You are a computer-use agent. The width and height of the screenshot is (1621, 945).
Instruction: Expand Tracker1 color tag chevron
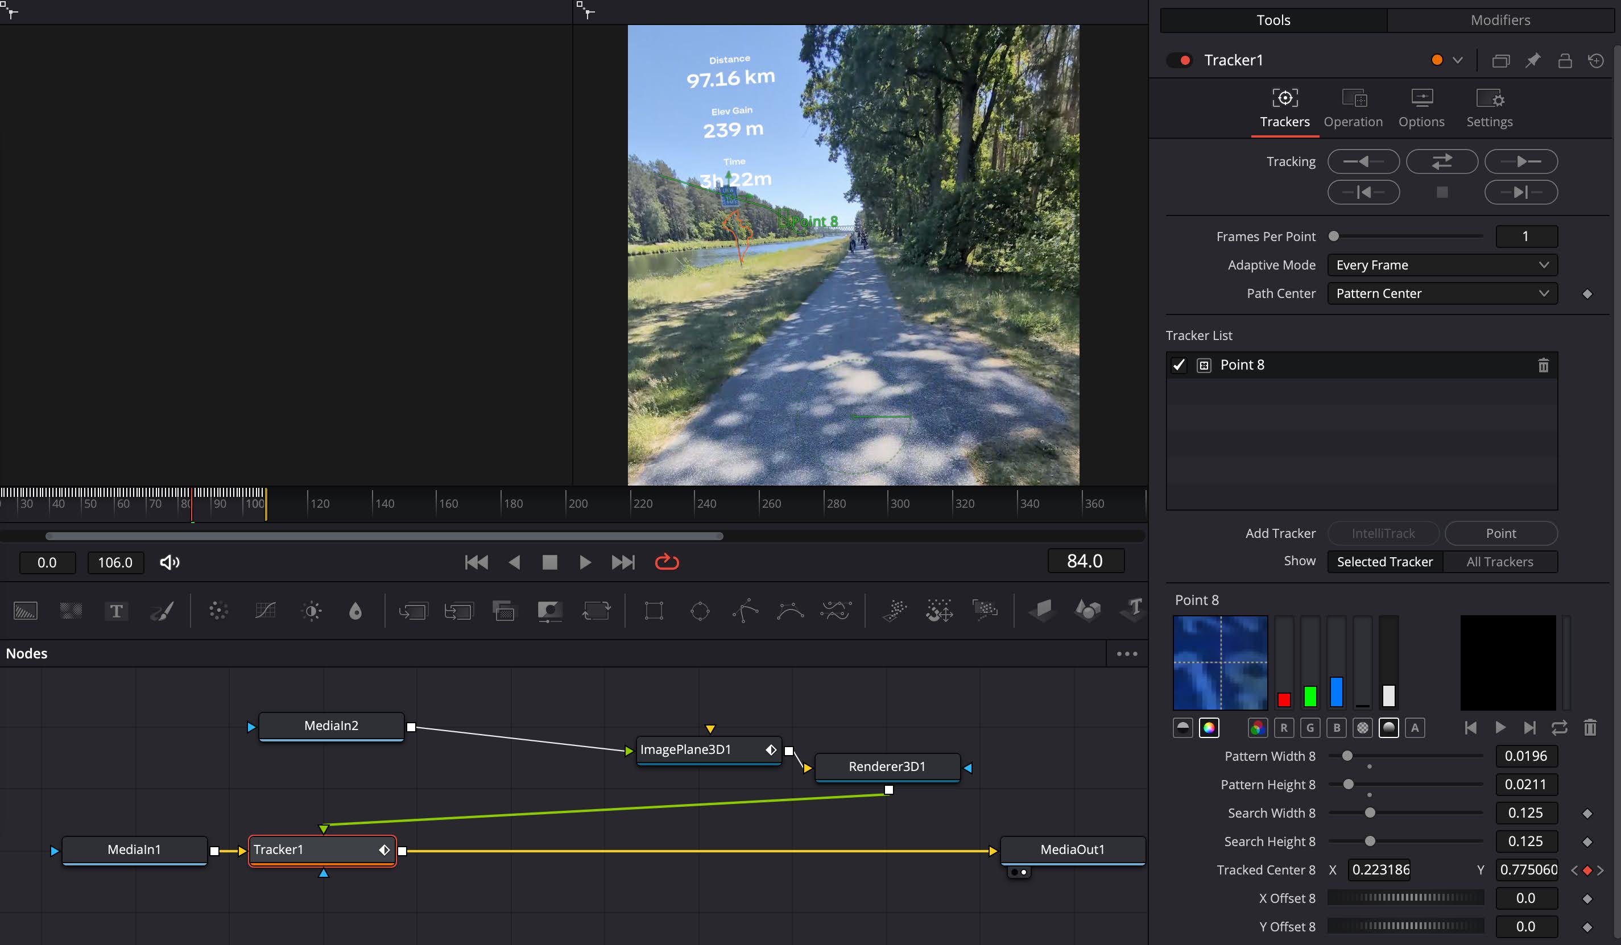coord(1458,60)
